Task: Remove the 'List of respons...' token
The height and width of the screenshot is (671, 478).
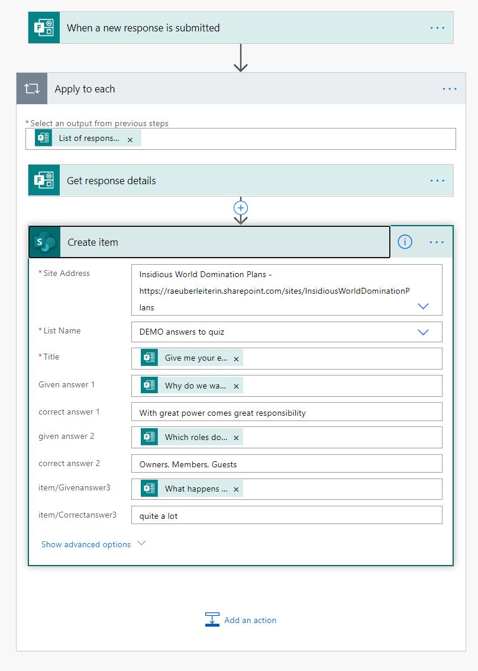Action: (130, 140)
